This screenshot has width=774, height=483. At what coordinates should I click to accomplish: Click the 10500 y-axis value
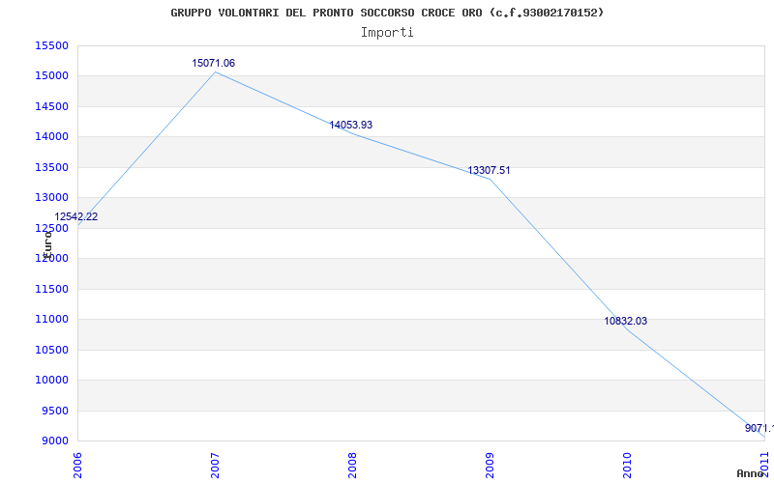pos(51,350)
